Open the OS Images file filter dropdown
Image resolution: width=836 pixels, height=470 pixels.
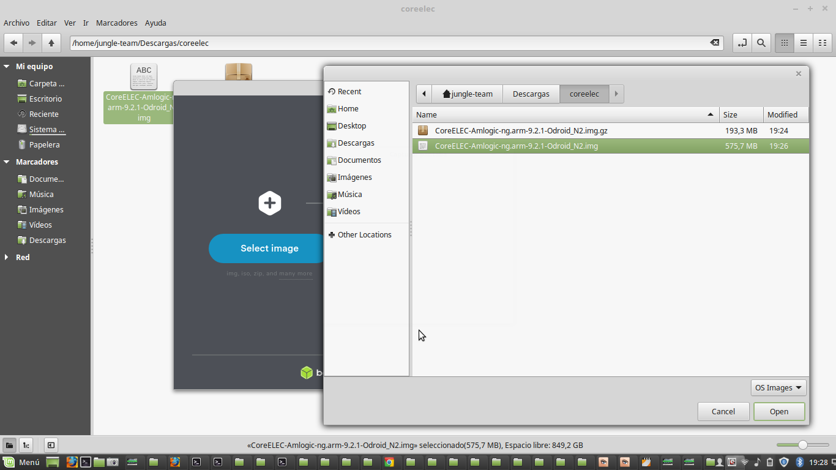tap(778, 387)
